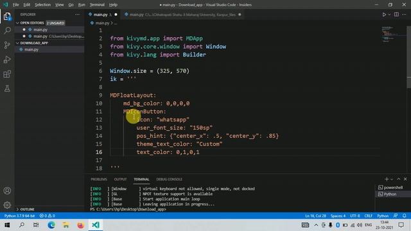Open Source Control view
Image resolution: width=411 pixels, height=231 pixels.
(x=7, y=45)
